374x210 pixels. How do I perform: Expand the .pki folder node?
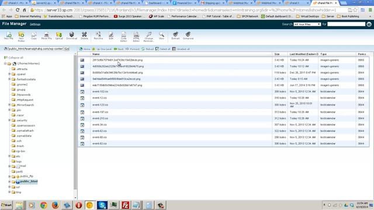[x=9, y=110]
